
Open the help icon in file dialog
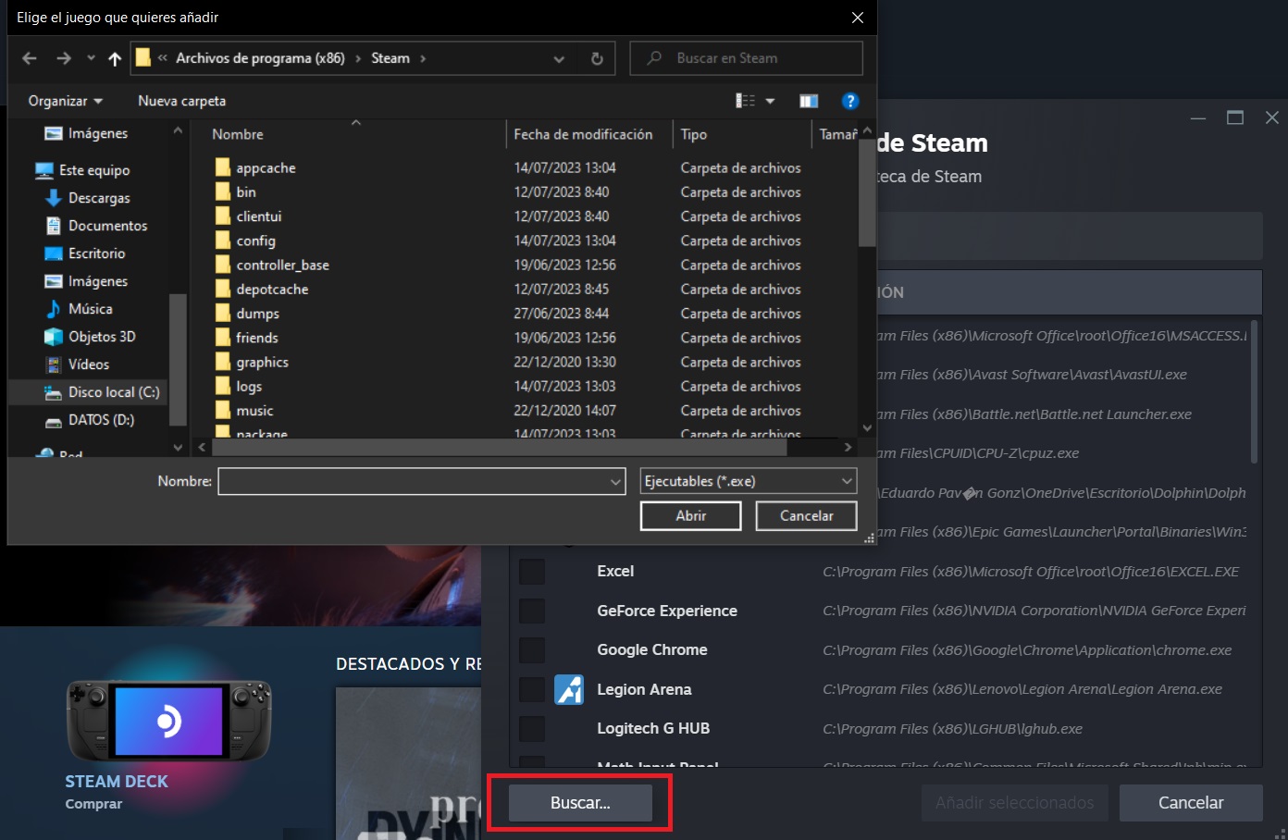[x=850, y=101]
